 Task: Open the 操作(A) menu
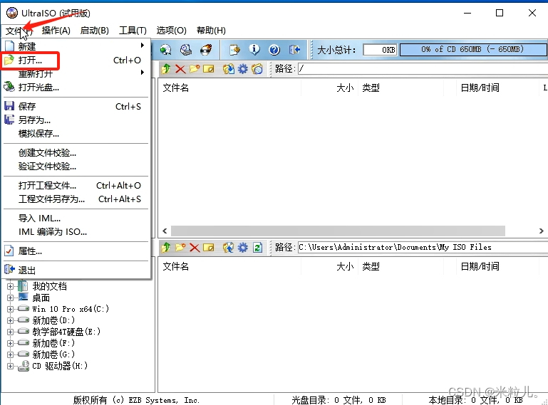pos(56,31)
